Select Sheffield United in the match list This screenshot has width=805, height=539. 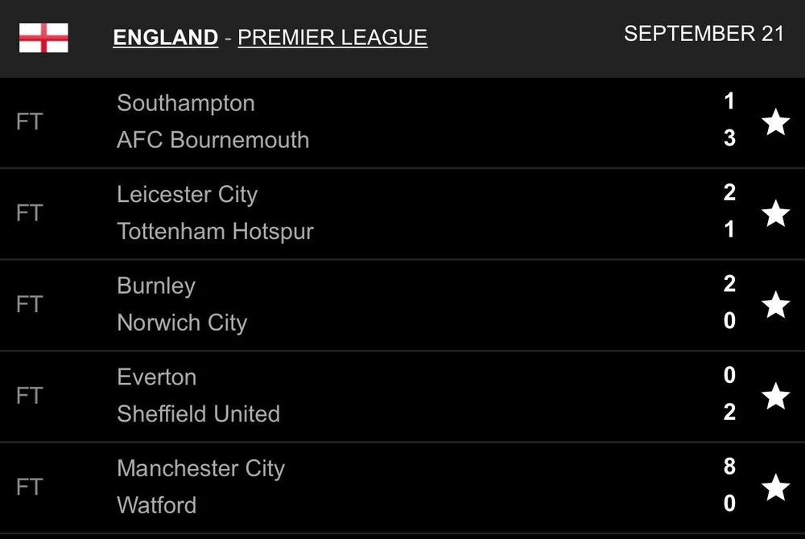199,414
